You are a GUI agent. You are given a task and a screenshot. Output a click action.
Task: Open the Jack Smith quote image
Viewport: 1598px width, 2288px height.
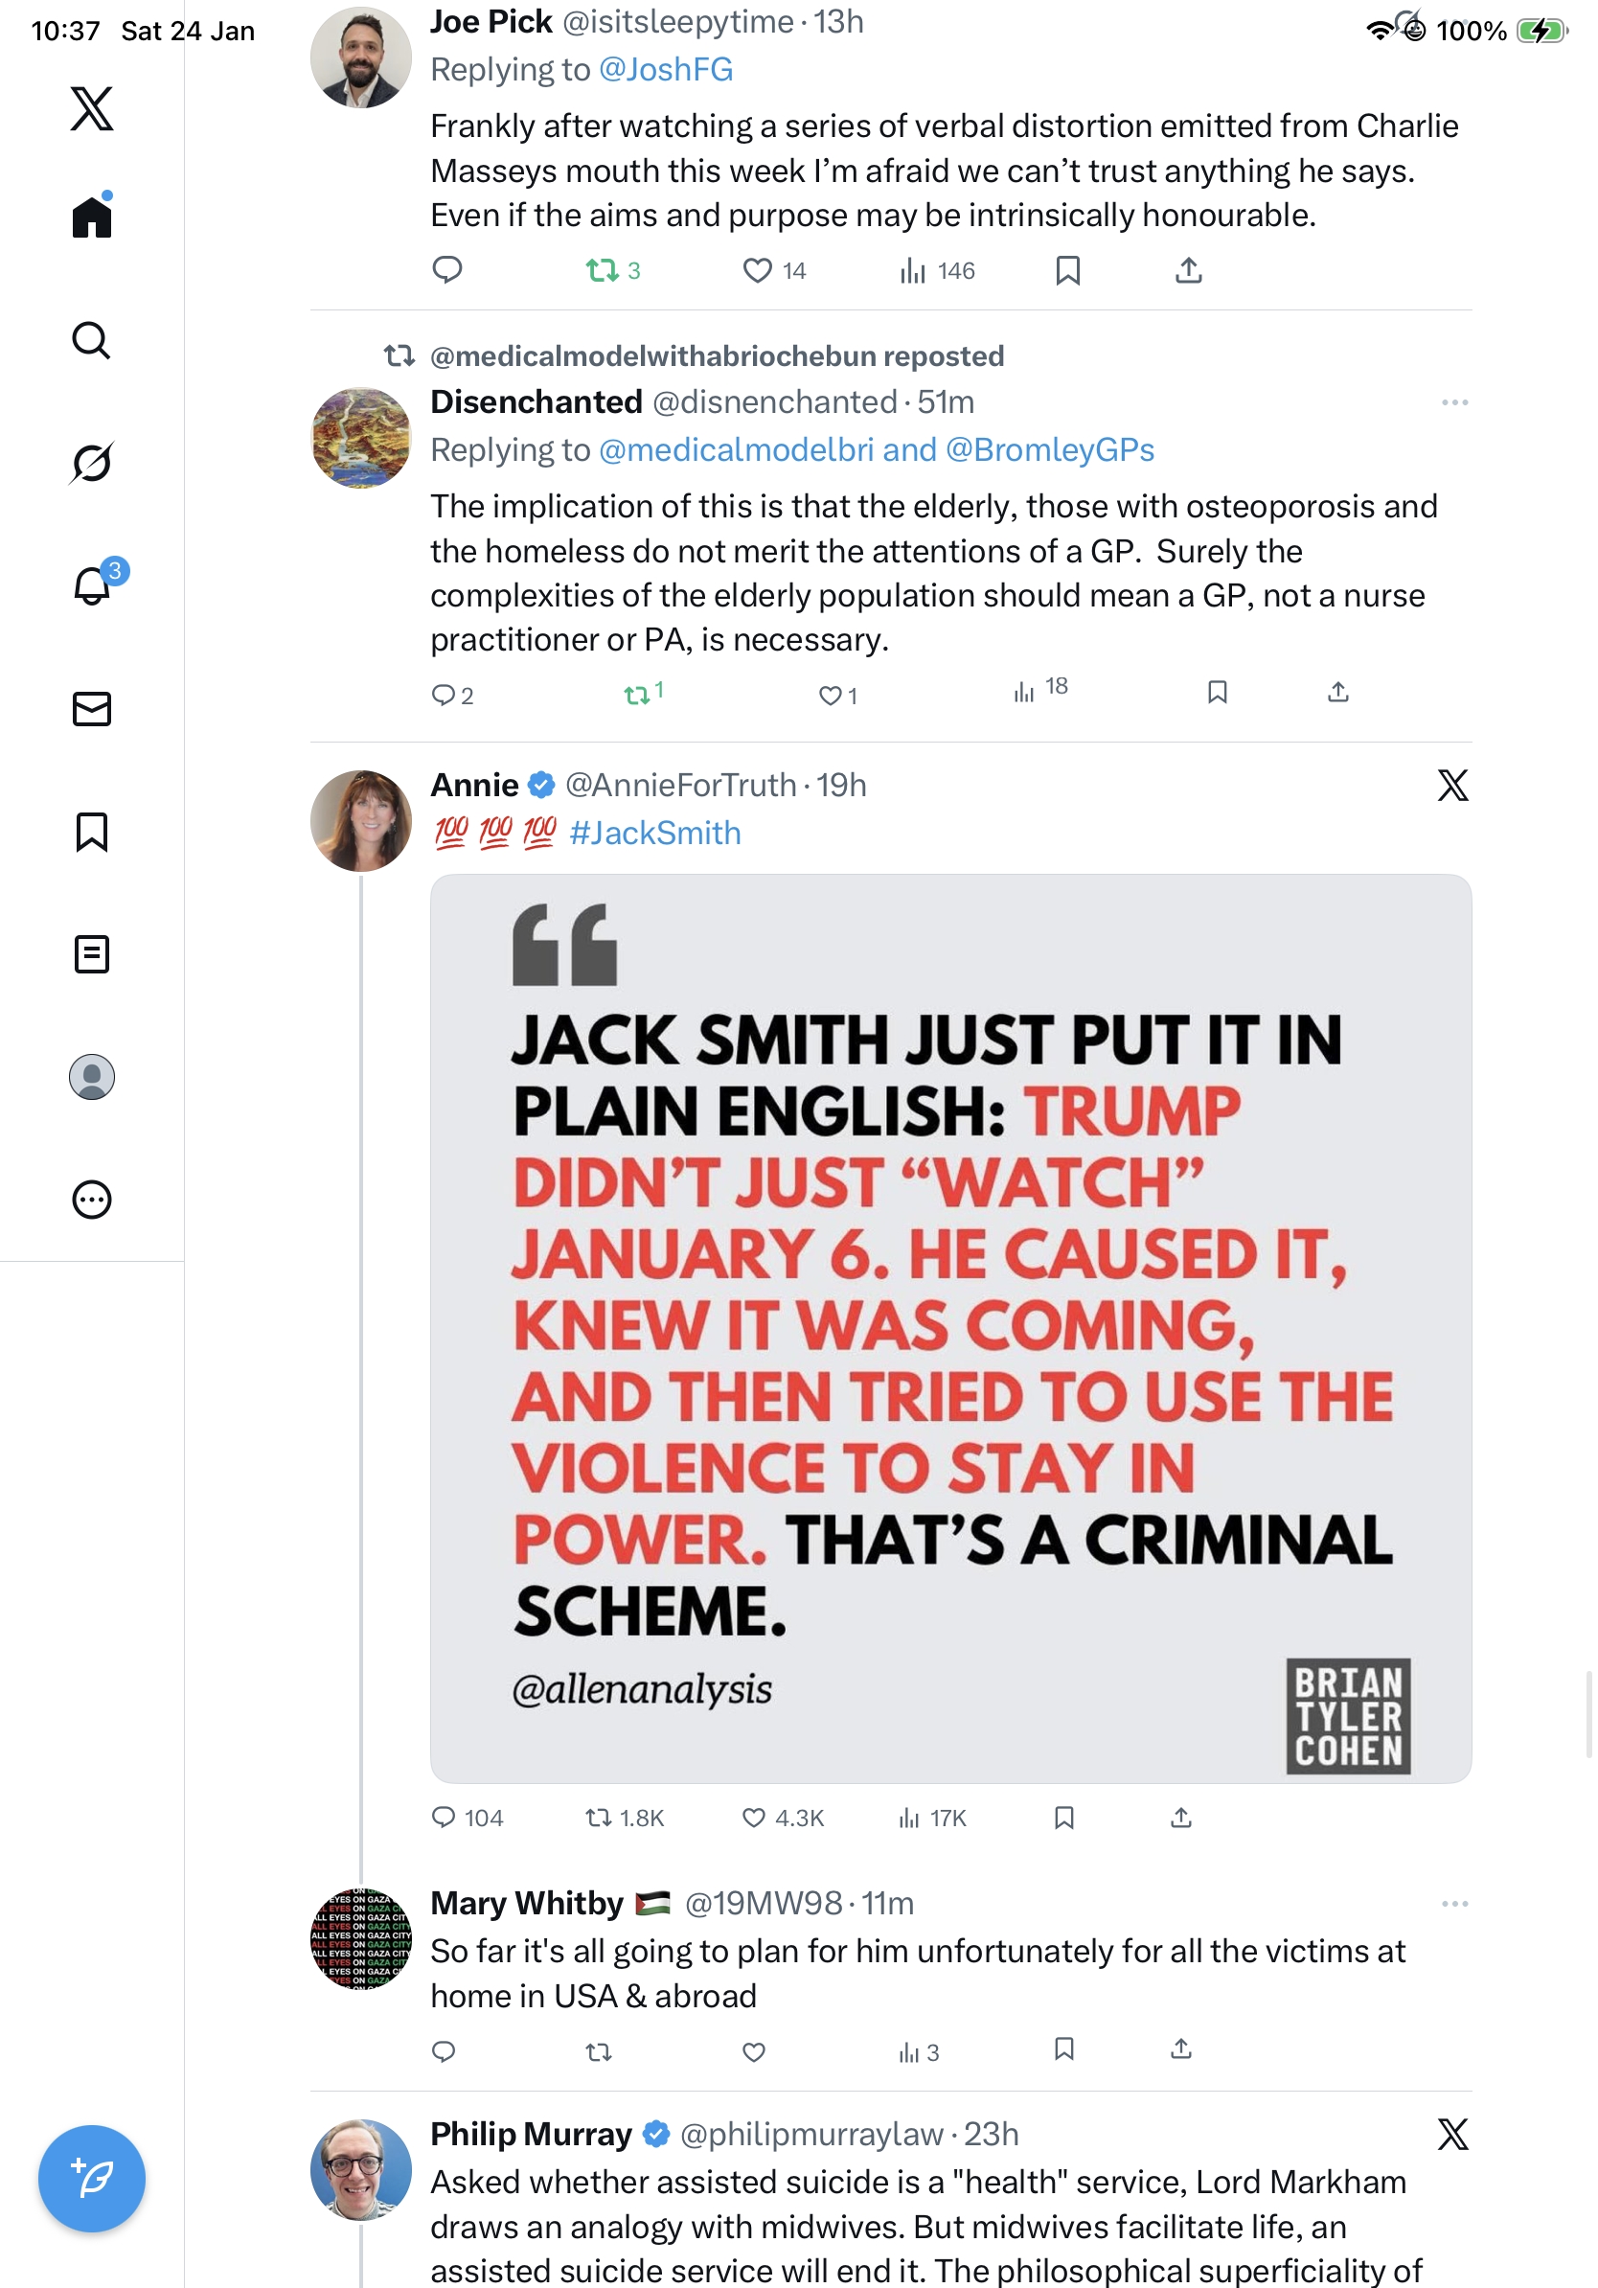pos(949,1327)
